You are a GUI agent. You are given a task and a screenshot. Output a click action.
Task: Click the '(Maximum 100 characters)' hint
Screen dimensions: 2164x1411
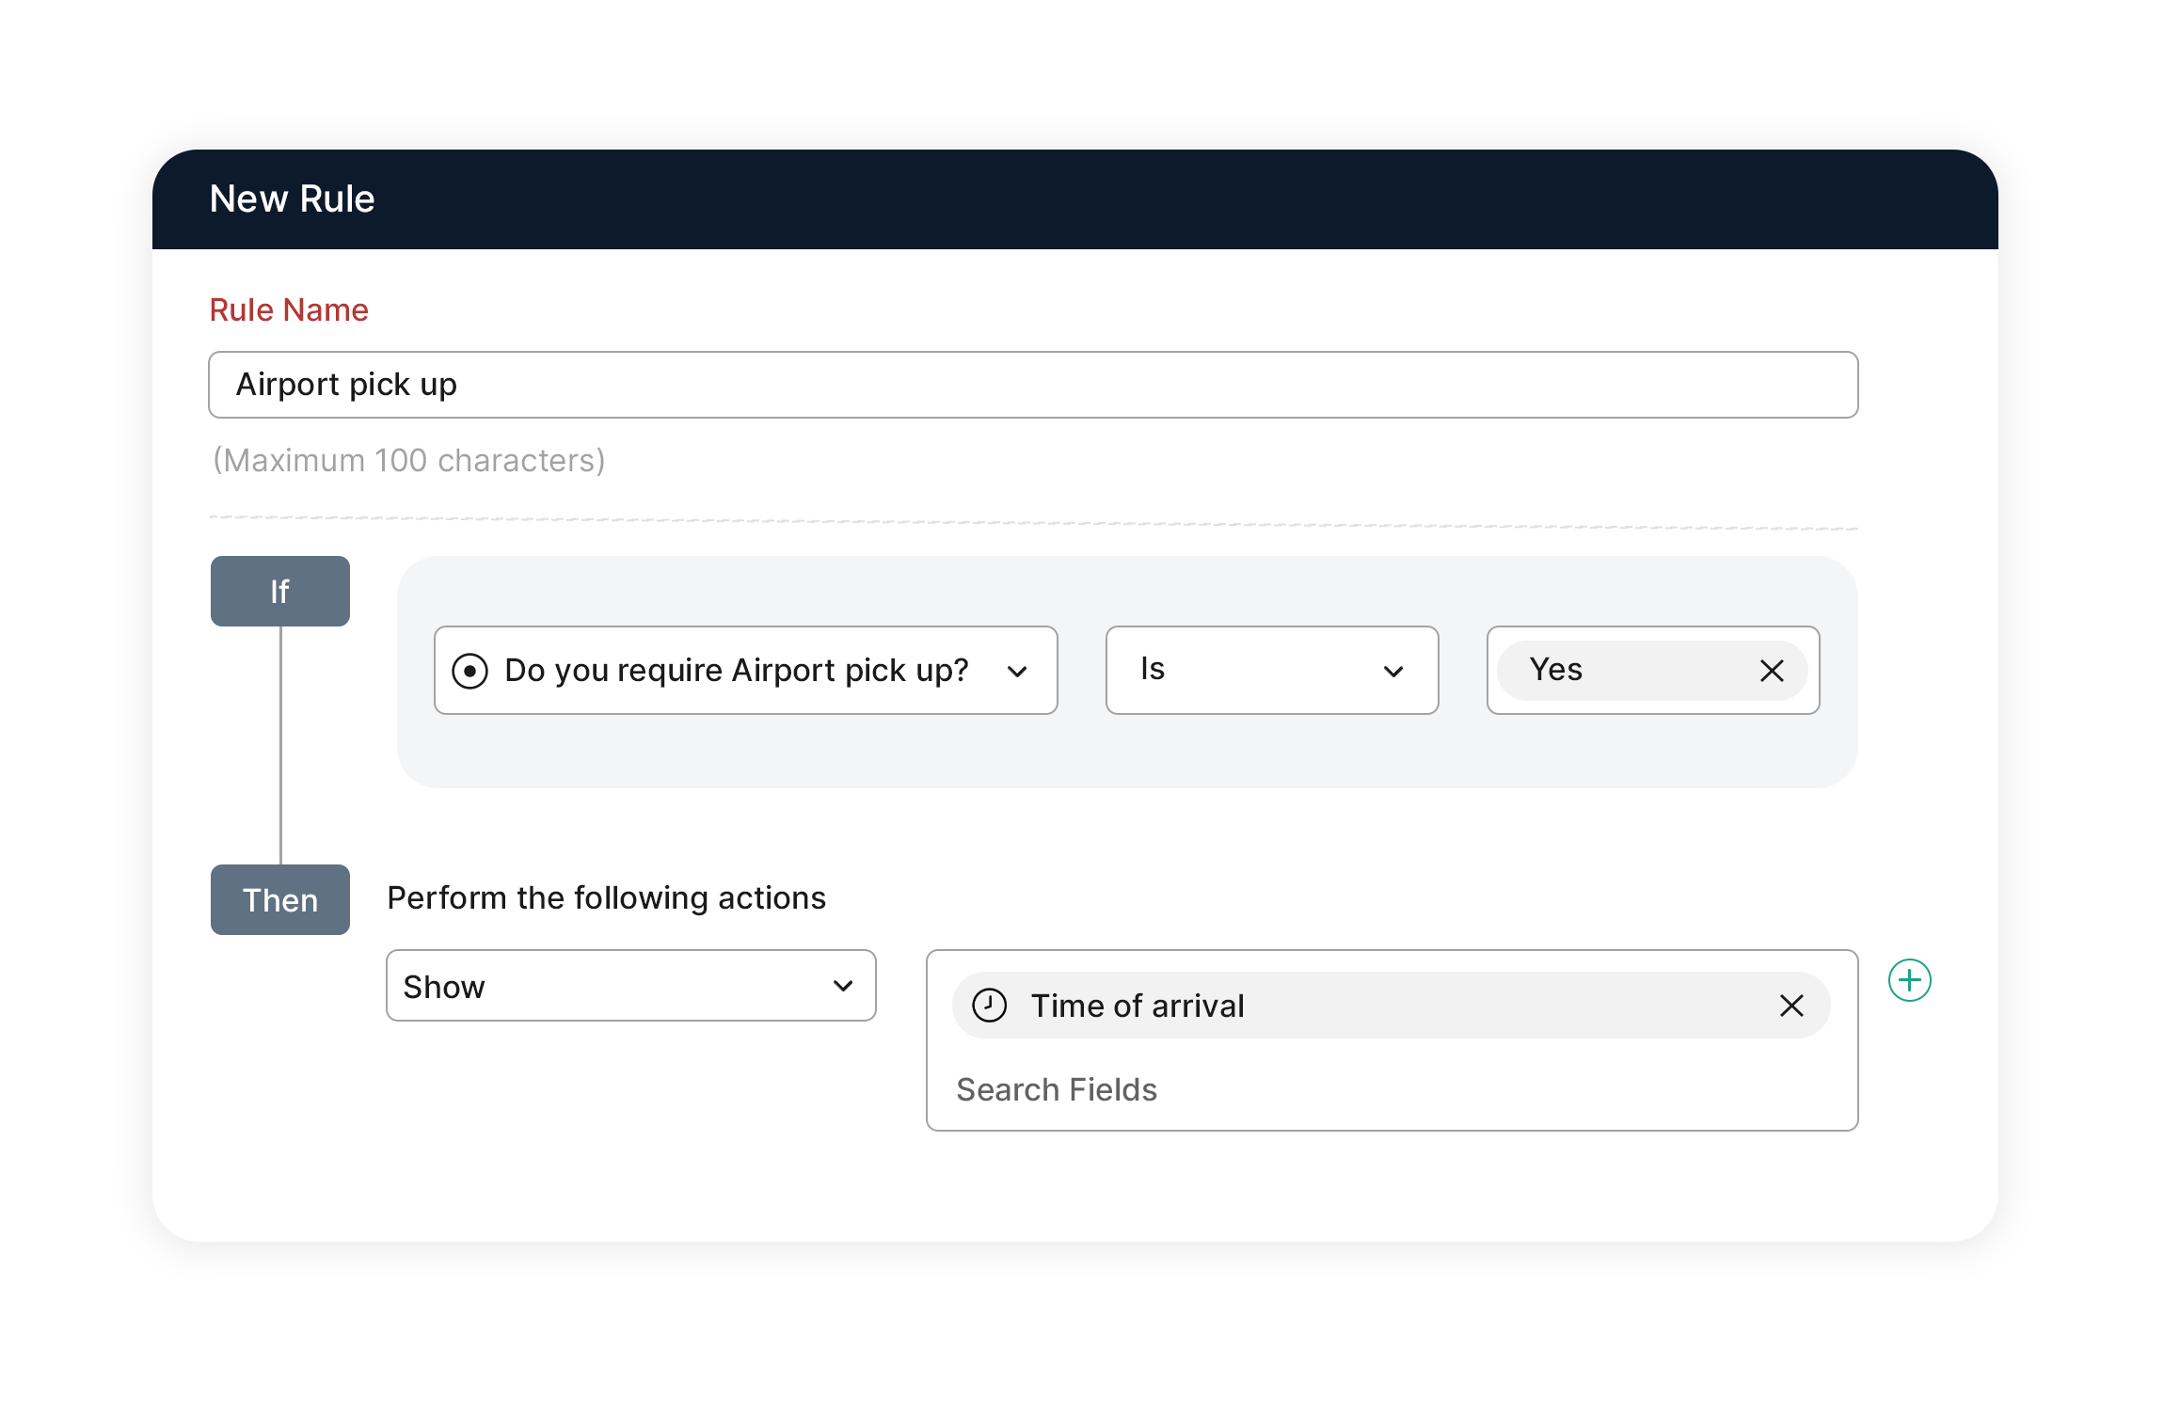[x=409, y=461]
